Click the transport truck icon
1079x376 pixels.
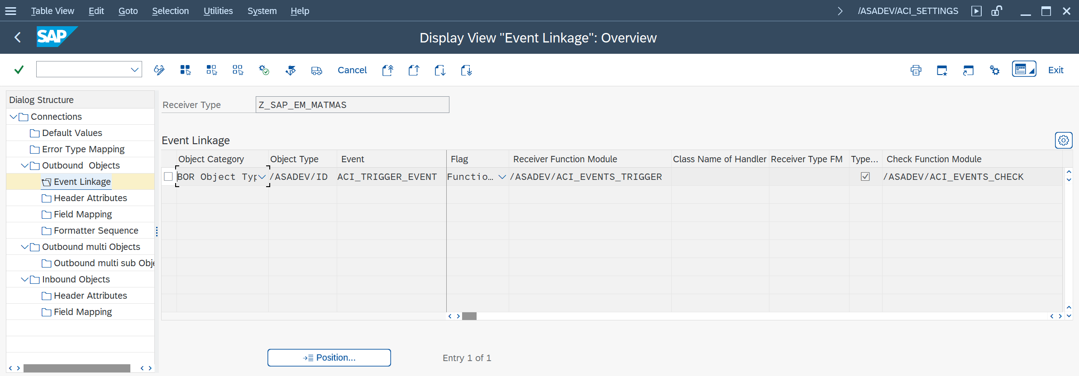click(x=316, y=70)
